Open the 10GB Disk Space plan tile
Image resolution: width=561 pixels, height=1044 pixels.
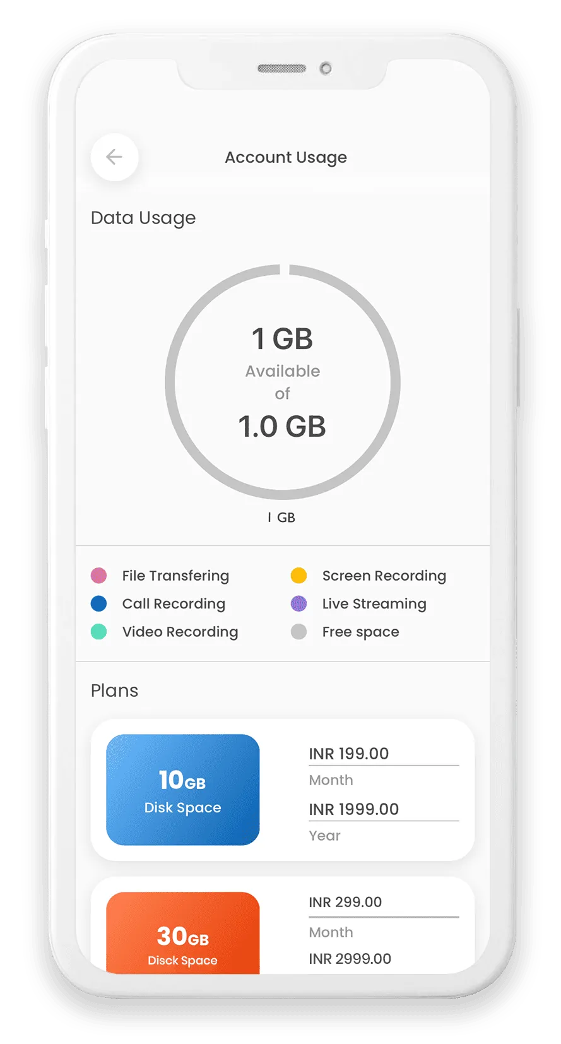pos(183,790)
